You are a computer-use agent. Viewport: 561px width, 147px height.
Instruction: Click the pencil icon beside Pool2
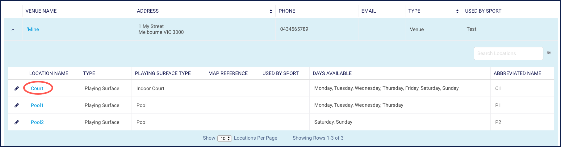[x=17, y=122]
